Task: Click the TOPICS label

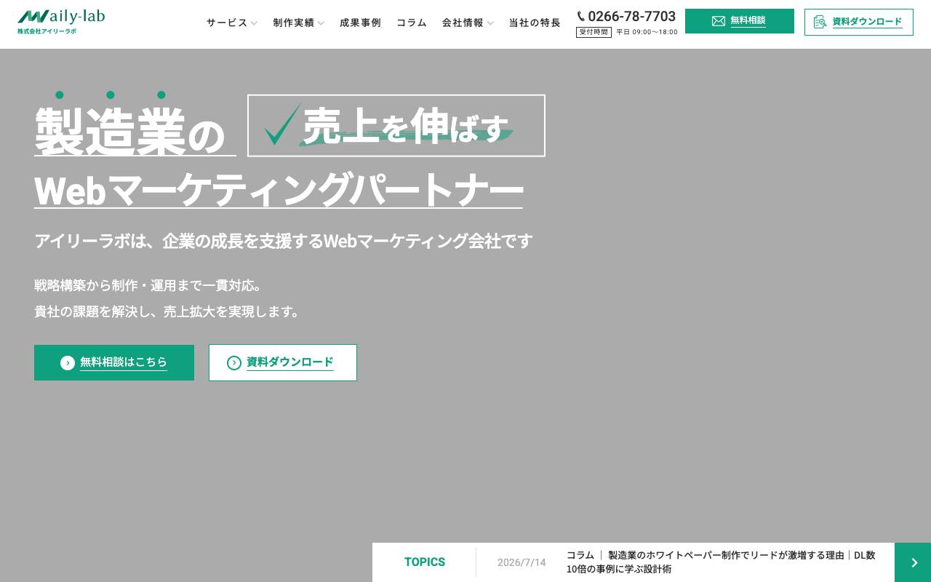Action: tap(425, 562)
